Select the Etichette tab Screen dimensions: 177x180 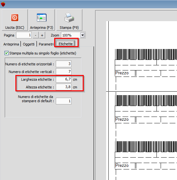[x=66, y=44]
